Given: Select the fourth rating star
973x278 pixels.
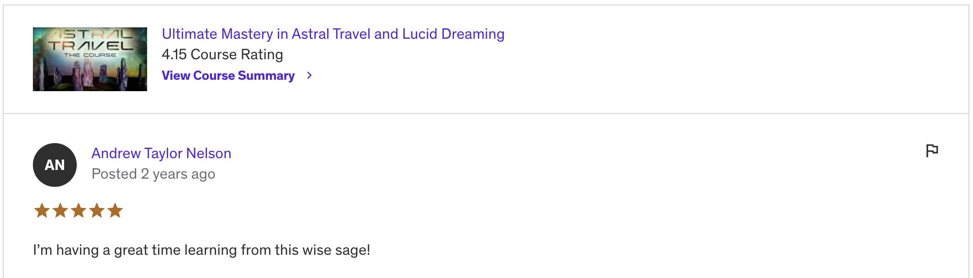Looking at the screenshot, I should (97, 211).
